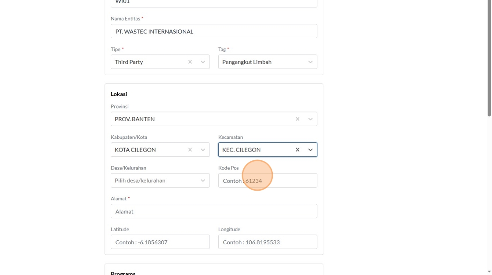Expand the Tipe dropdown chevron

click(203, 62)
